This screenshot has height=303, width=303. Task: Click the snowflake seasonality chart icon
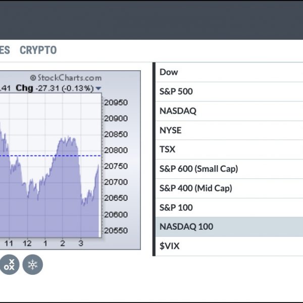click(33, 265)
